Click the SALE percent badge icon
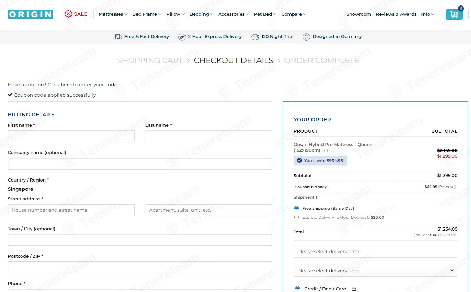Image resolution: width=471 pixels, height=292 pixels. 68,14
